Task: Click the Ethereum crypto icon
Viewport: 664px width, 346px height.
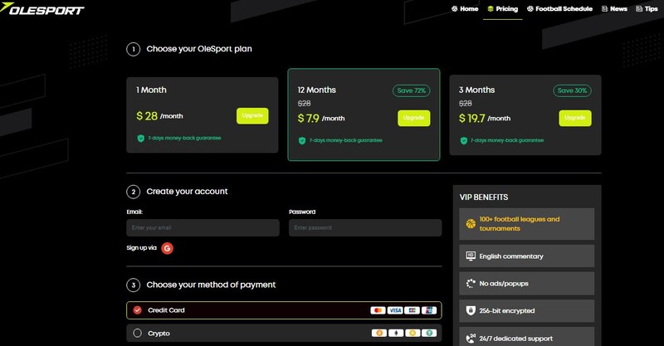Action: coord(395,334)
